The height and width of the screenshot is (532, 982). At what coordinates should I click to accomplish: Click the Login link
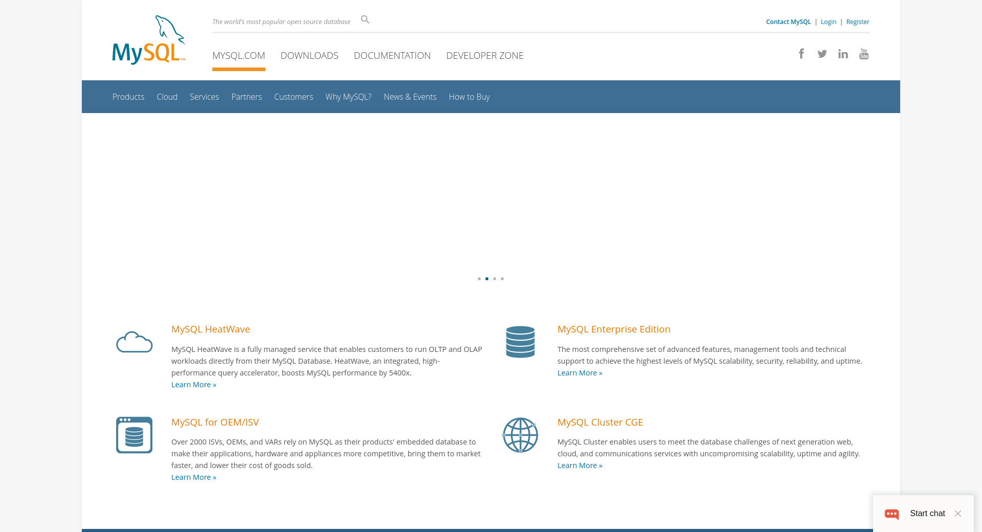coord(829,21)
